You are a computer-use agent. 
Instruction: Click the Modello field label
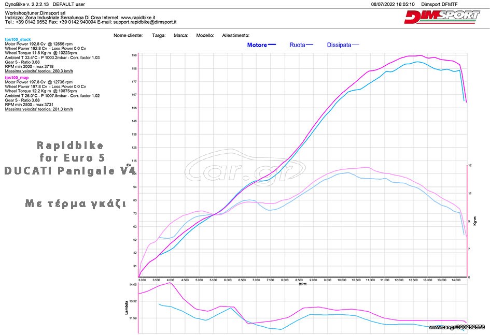[x=205, y=35]
